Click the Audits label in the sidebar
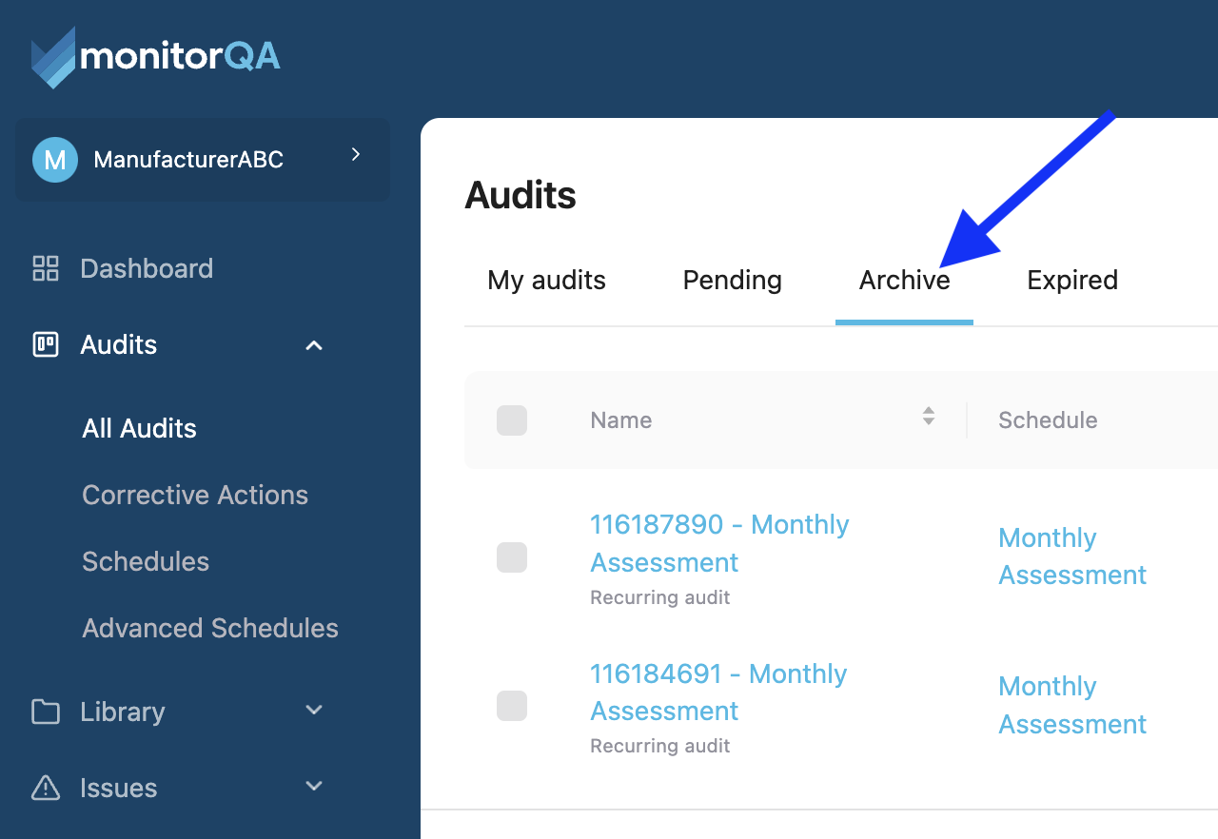This screenshot has height=839, width=1218. click(x=119, y=344)
